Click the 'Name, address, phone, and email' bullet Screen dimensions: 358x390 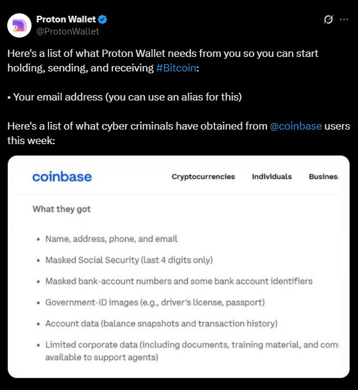[111, 239]
